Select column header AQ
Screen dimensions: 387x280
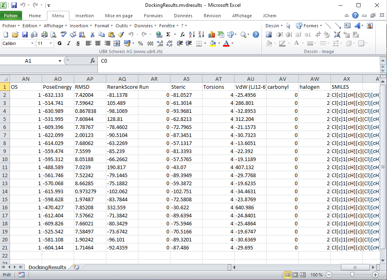(122, 79)
